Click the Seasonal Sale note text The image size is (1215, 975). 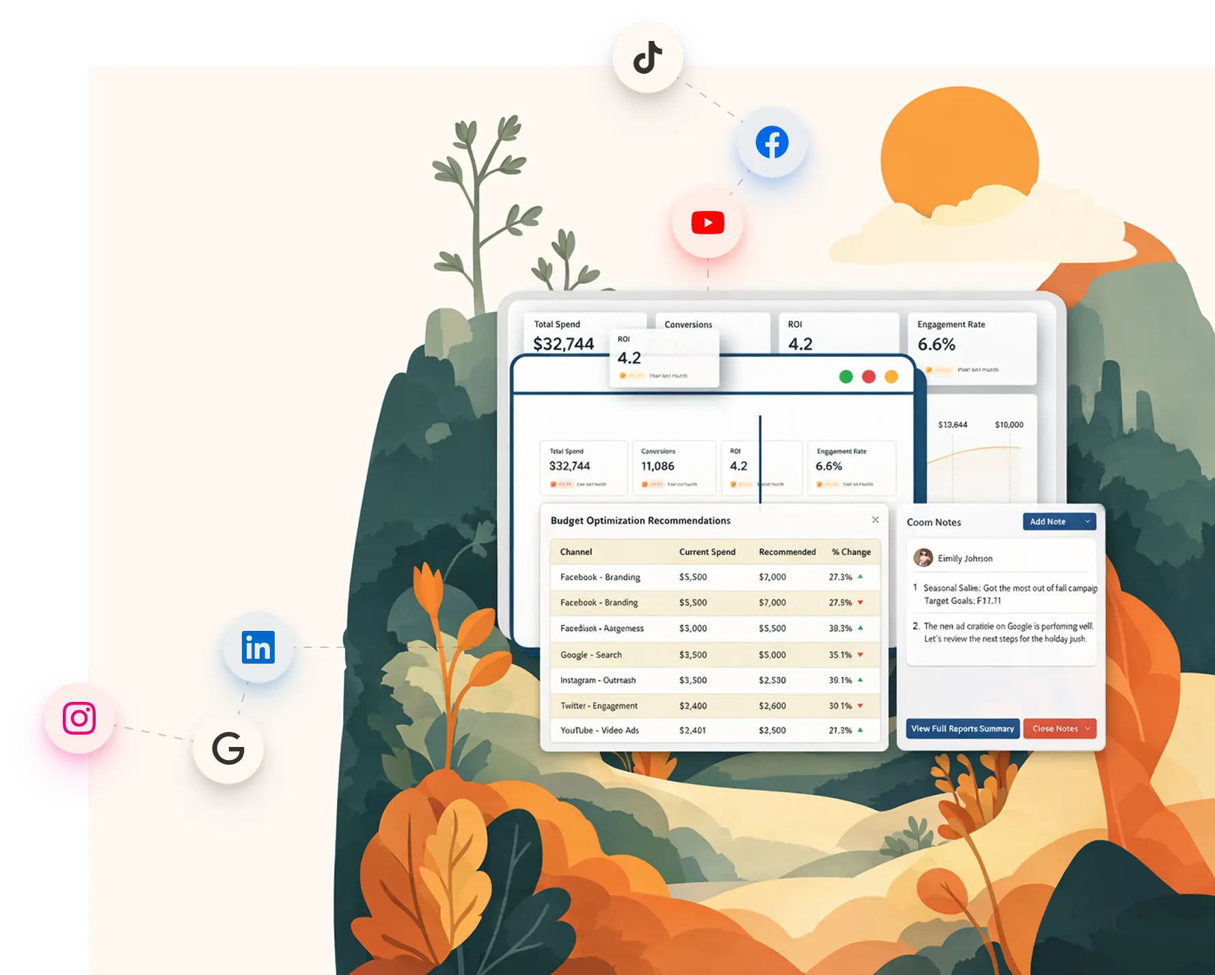tap(1010, 594)
